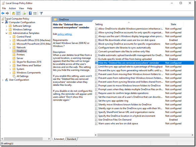196x147 pixels.
Task: Click the All Settings icon in tree
Action: pyautogui.click(x=14, y=76)
